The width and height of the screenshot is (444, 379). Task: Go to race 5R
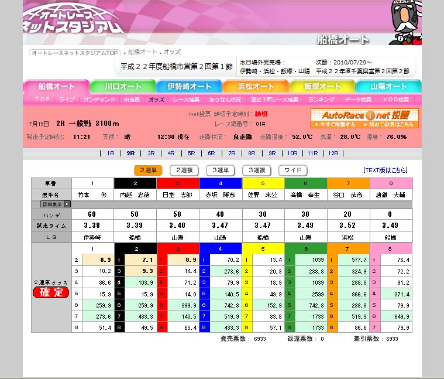(191, 153)
